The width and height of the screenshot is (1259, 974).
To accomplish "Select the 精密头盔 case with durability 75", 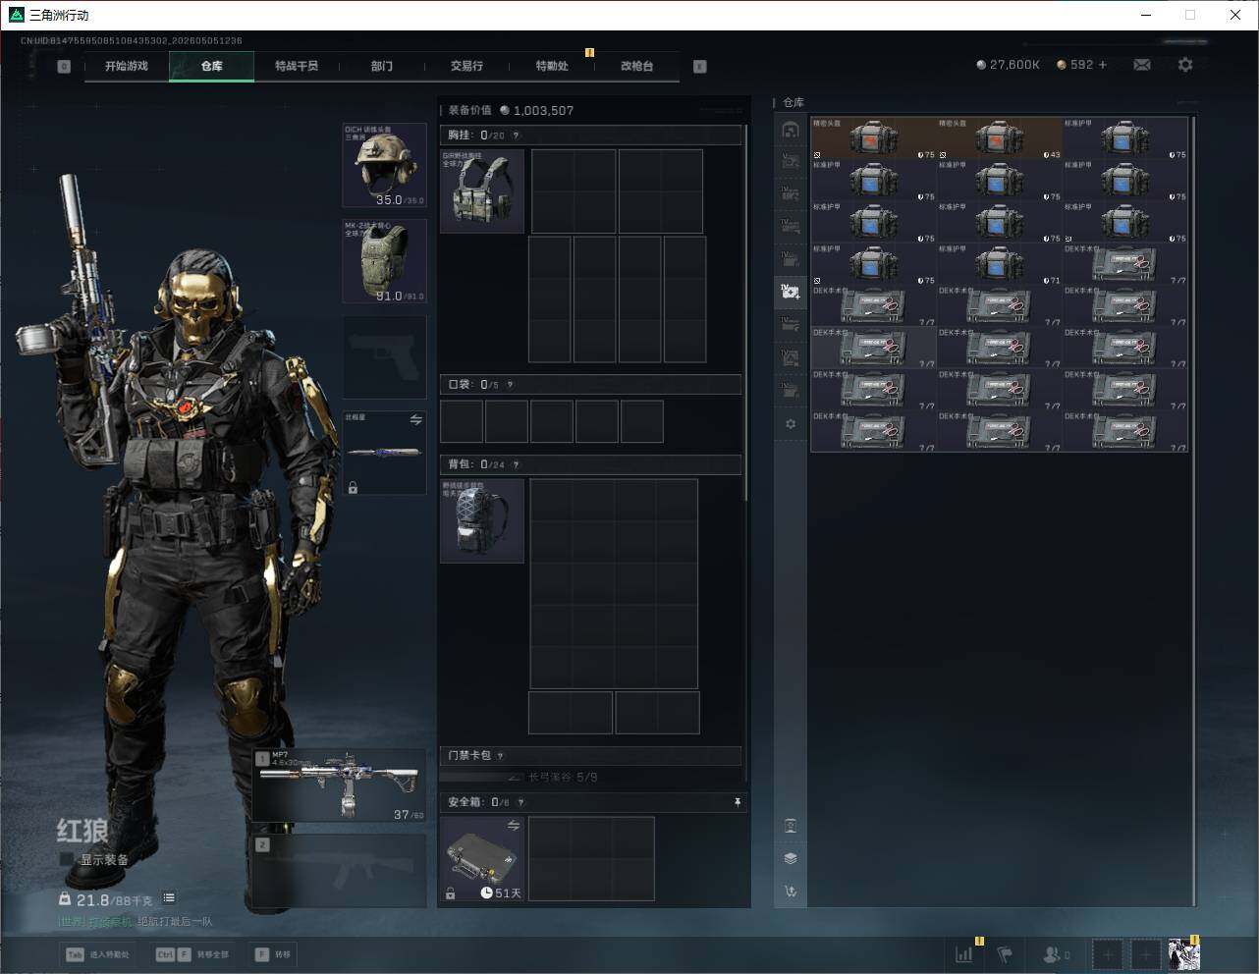I will point(874,138).
